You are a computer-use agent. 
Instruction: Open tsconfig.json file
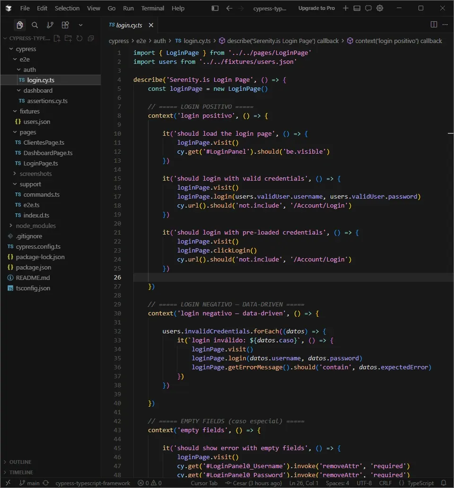pos(51,288)
